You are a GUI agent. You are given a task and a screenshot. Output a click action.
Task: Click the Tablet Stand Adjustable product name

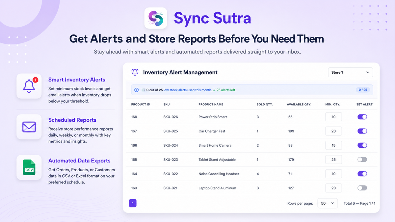(217, 160)
